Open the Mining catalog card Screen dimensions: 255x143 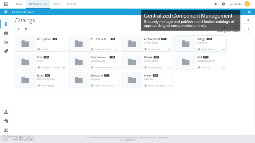click(147, 62)
